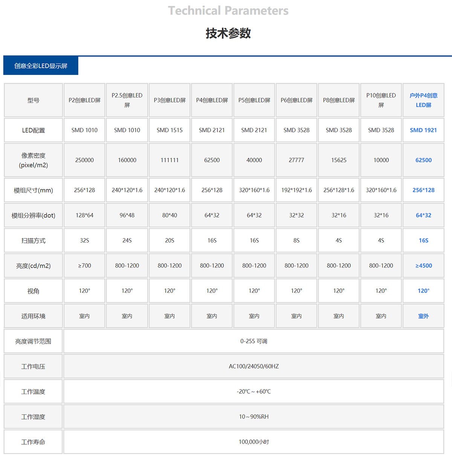Viewport: 452px width, 463px height.
Task: Click the 0-255 可调 brightness range cell
Action: click(253, 341)
